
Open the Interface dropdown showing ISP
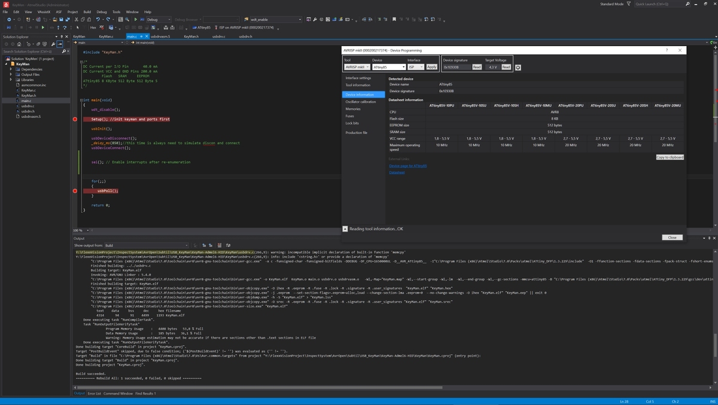(416, 67)
